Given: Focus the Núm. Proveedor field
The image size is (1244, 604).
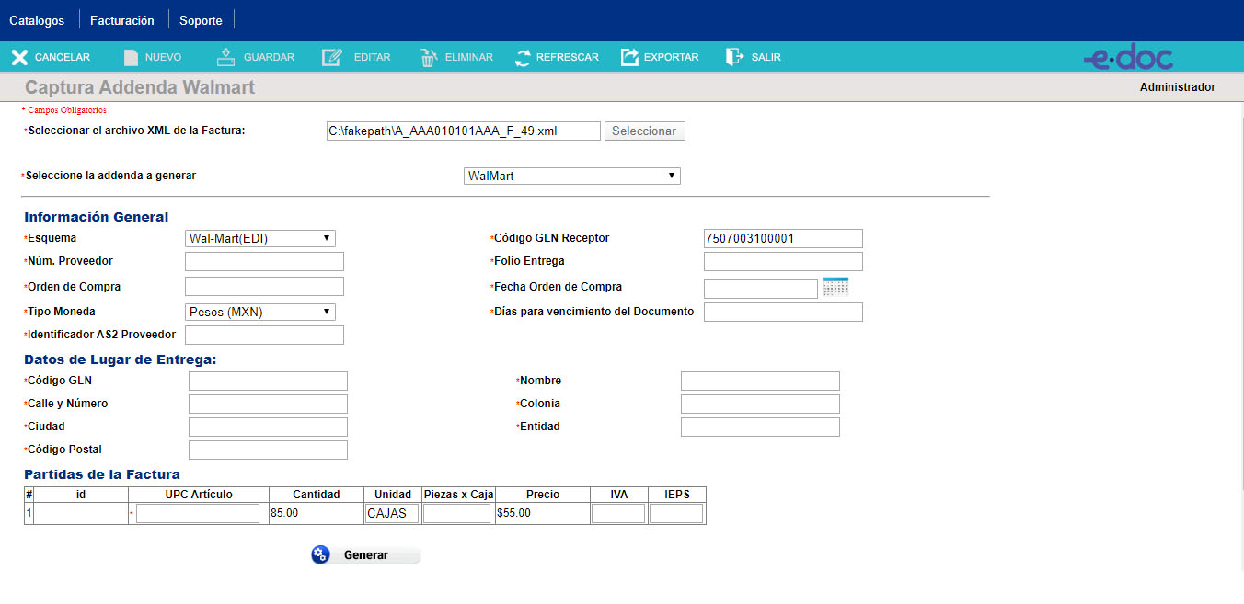Looking at the screenshot, I should point(264,261).
